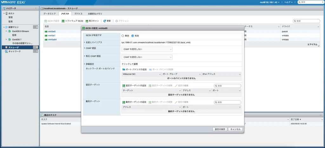Viewport: 325px width, 148px height.
Task: Open the root@192.168.1.40 user menu
Action: [270, 2]
